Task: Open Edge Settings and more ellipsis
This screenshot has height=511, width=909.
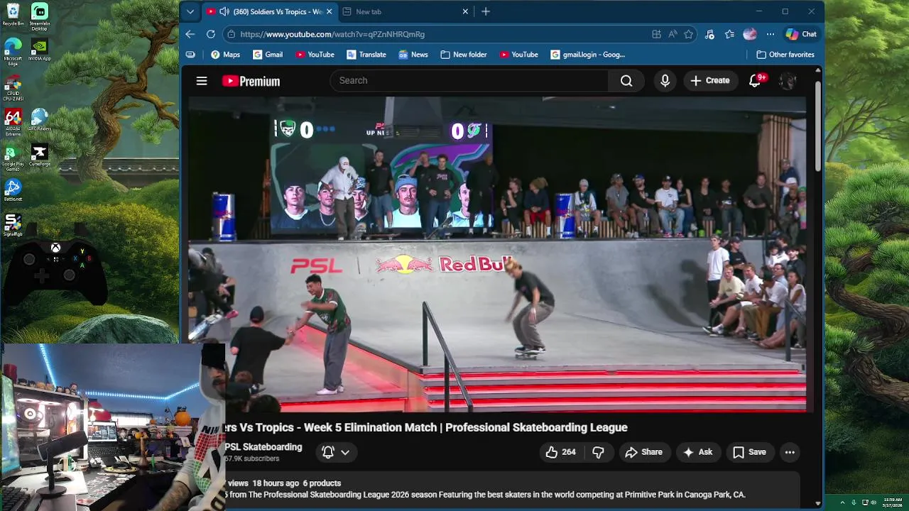Action: tap(771, 34)
